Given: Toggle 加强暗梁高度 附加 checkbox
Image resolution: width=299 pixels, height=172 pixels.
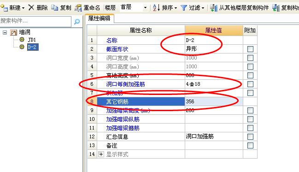Looking at the screenshot, I should (x=250, y=111).
